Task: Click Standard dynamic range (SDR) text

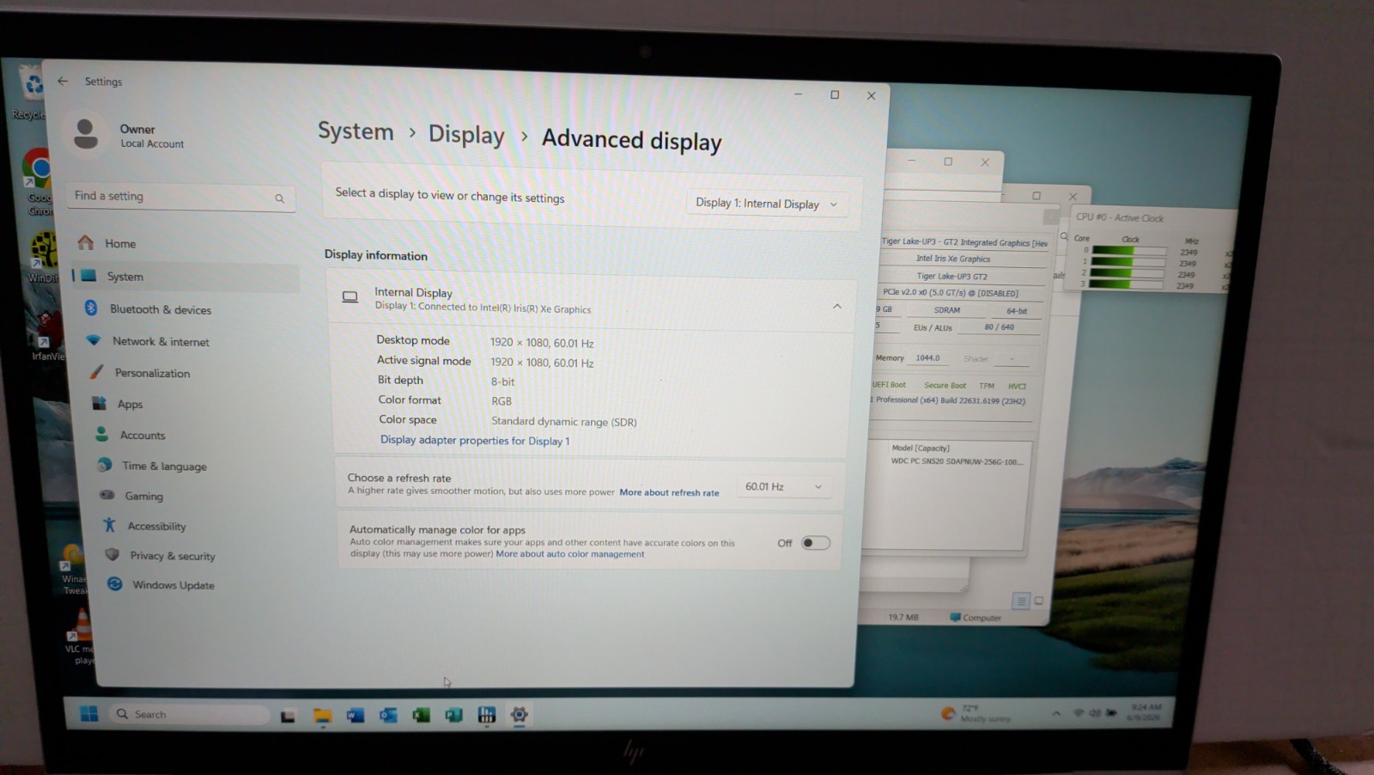Action: [564, 422]
